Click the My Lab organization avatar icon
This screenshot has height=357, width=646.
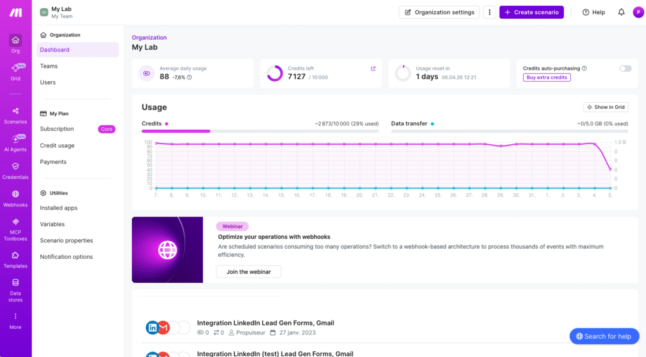44,13
